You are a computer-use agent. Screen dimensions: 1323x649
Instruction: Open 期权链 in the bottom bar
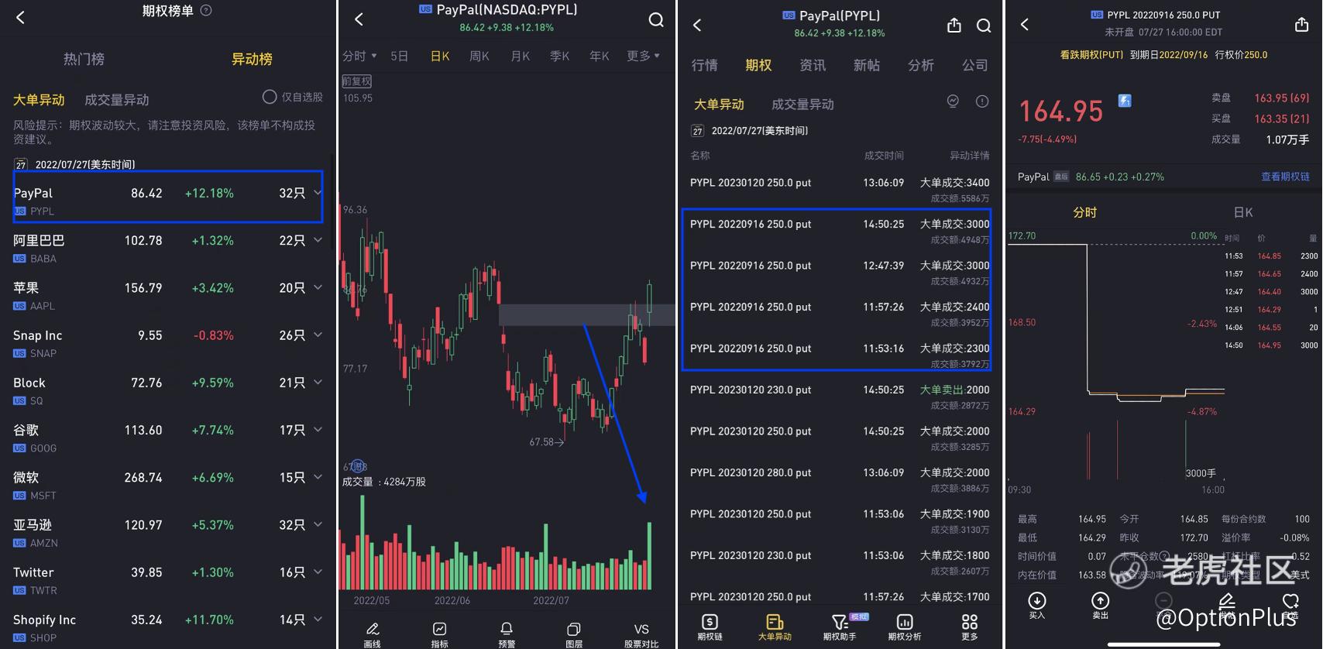(710, 627)
